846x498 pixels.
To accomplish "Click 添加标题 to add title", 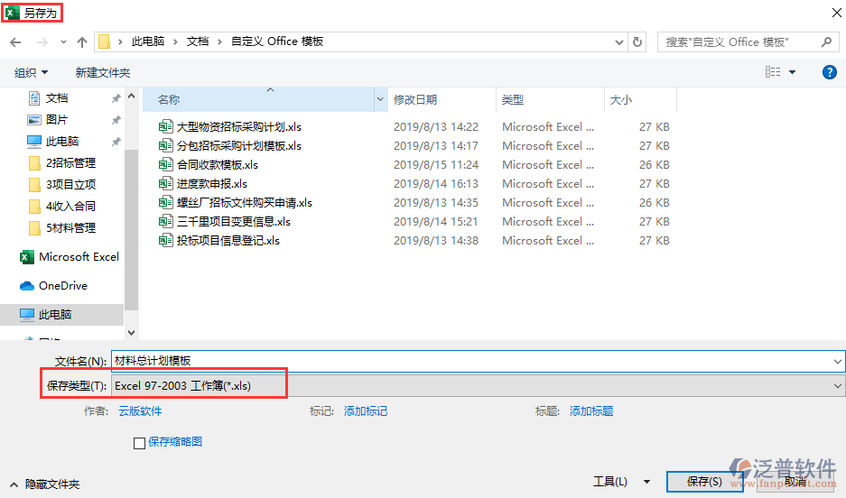I will point(591,411).
